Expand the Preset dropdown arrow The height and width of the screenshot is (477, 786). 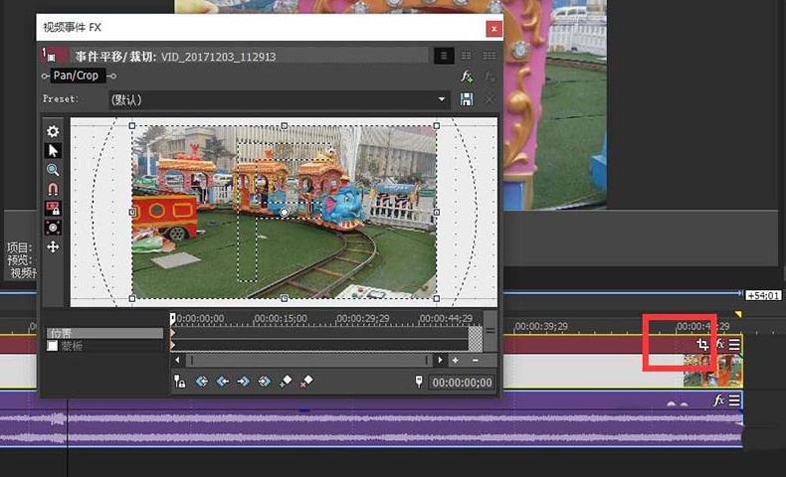click(x=441, y=99)
